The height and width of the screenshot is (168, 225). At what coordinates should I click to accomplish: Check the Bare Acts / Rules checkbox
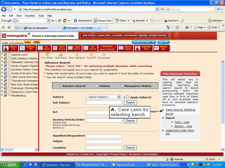pyautogui.click(x=10, y=84)
